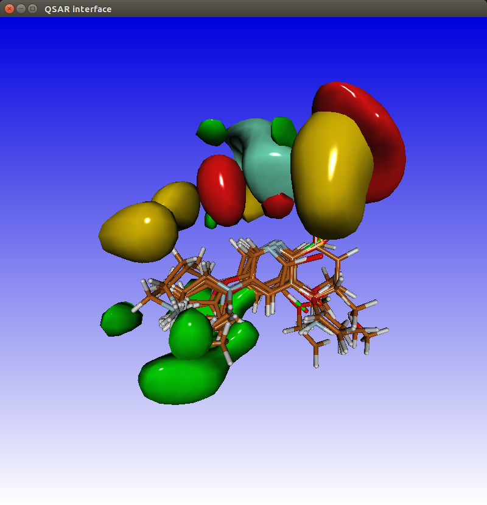Maximize the QSAR interface window
The image size is (487, 505).
pyautogui.click(x=32, y=9)
